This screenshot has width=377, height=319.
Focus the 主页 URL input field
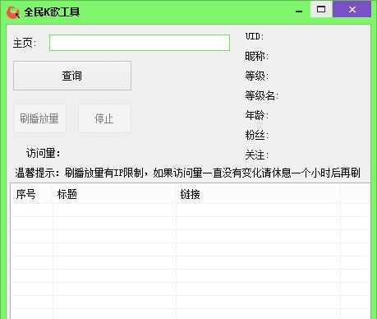click(x=140, y=43)
